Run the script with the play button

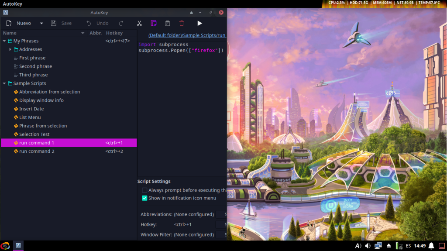coord(199,23)
